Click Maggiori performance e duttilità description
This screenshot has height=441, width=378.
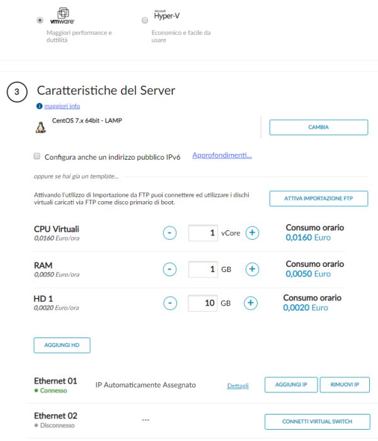79,37
